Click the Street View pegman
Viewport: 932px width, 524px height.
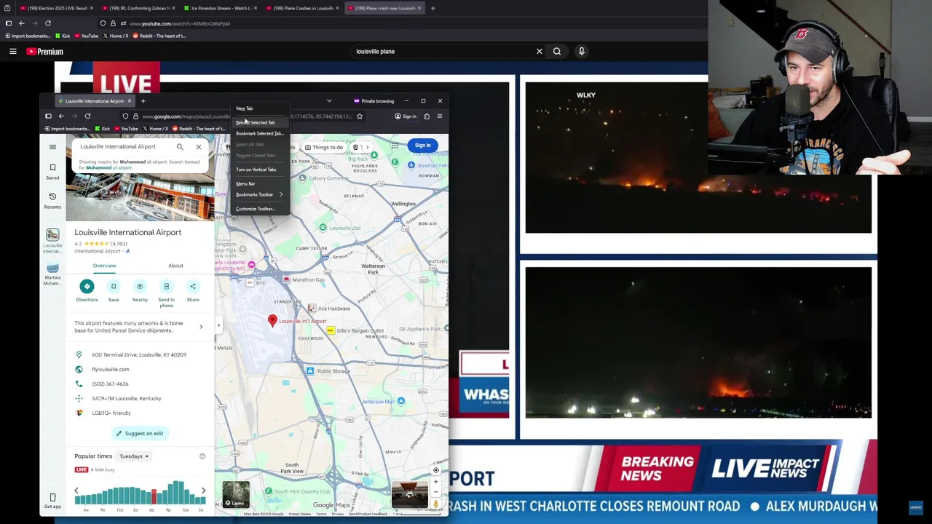pyautogui.click(x=436, y=504)
